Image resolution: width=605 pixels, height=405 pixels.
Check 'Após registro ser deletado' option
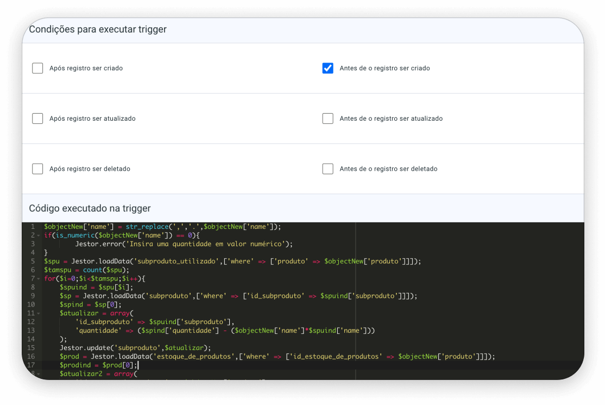37,169
